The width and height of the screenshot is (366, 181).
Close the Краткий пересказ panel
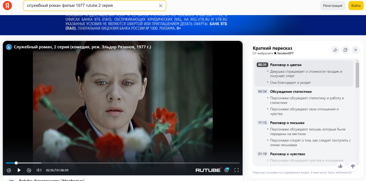point(355,50)
